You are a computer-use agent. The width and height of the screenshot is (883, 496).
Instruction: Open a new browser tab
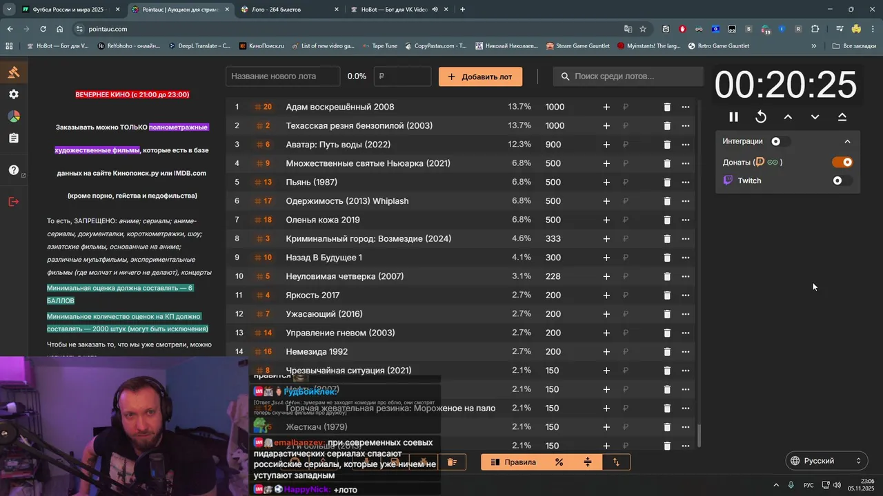462,10
